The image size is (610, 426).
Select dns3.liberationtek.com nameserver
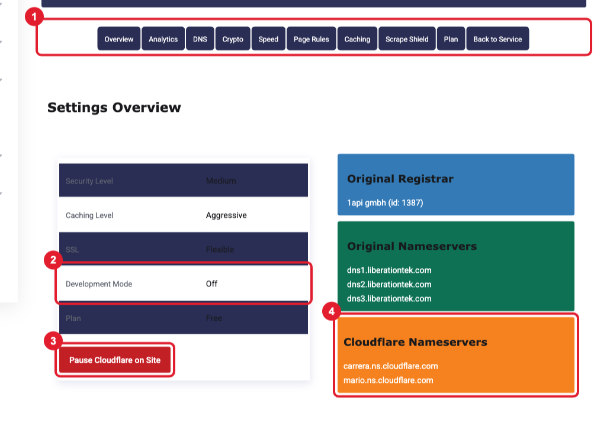(x=389, y=299)
